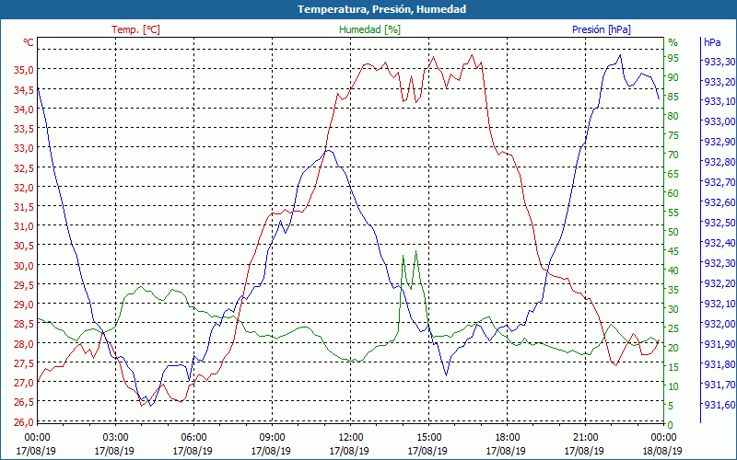Image resolution: width=737 pixels, height=460 pixels.
Task: Click 31,0 on the temperature axis
Action: [x=23, y=226]
